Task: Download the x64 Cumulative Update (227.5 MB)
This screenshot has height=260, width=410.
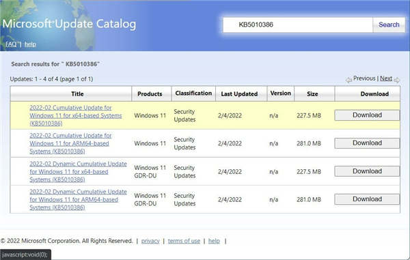Action: (367, 115)
